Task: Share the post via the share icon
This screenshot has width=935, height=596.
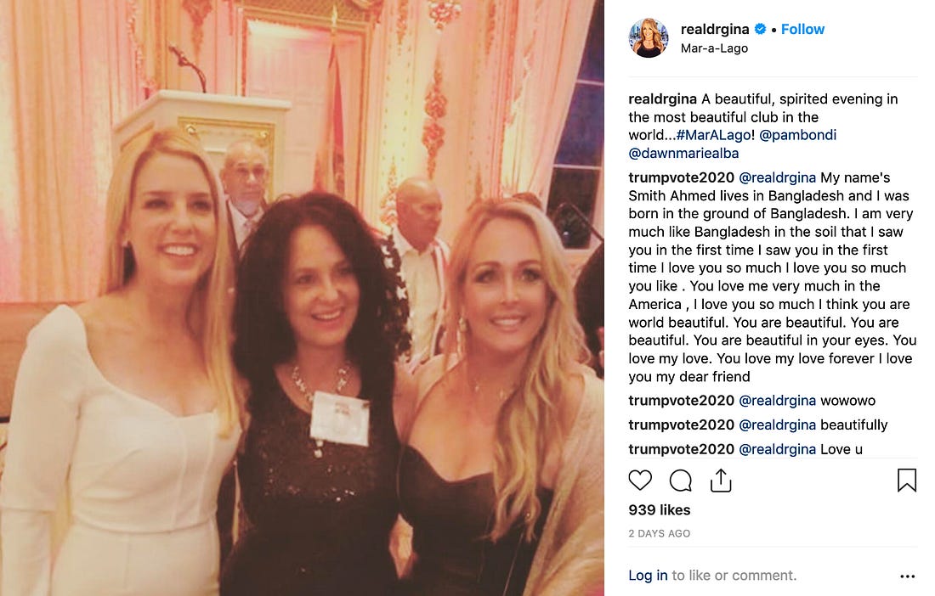Action: [x=720, y=480]
